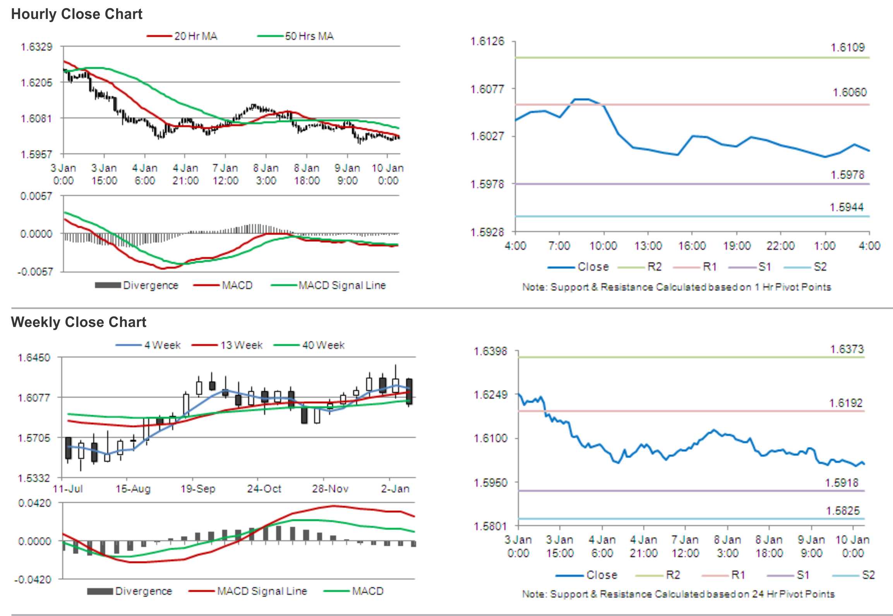Screen dimensions: 893x616
Task: Click the 28-Nov date label
Action: (x=330, y=489)
